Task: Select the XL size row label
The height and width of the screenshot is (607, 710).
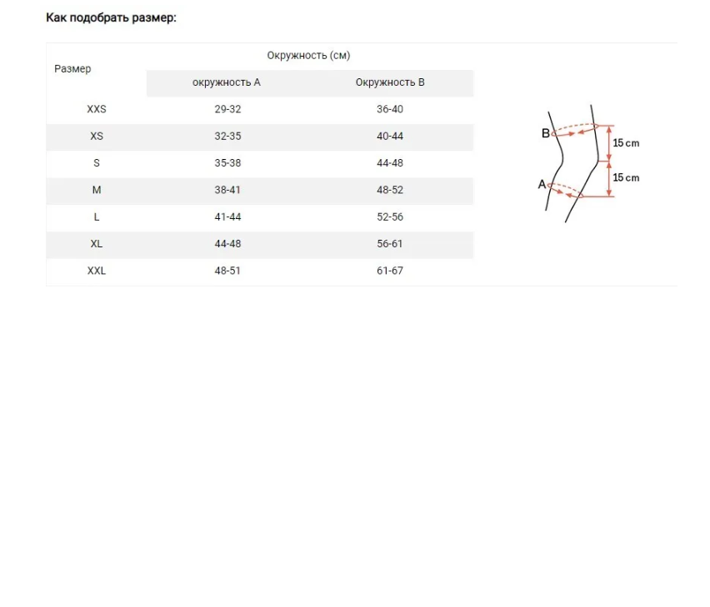Action: [97, 244]
